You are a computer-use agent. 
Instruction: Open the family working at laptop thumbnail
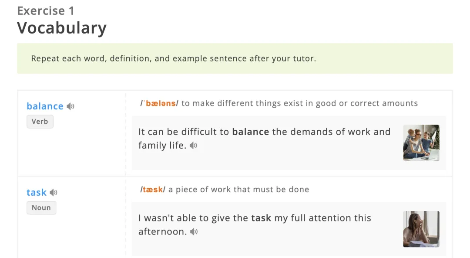421,143
